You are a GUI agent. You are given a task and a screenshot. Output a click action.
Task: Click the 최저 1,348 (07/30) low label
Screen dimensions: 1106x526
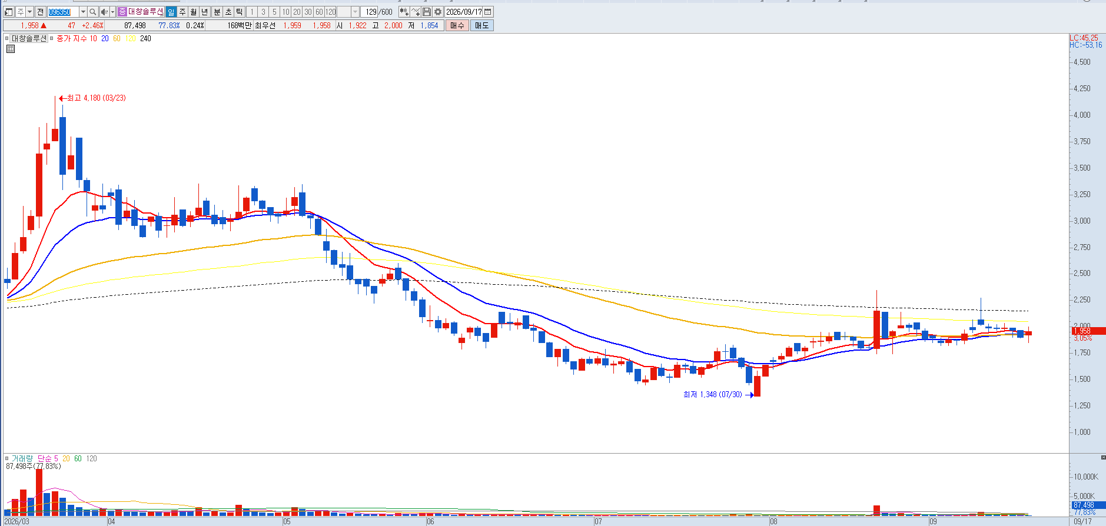pyautogui.click(x=713, y=395)
